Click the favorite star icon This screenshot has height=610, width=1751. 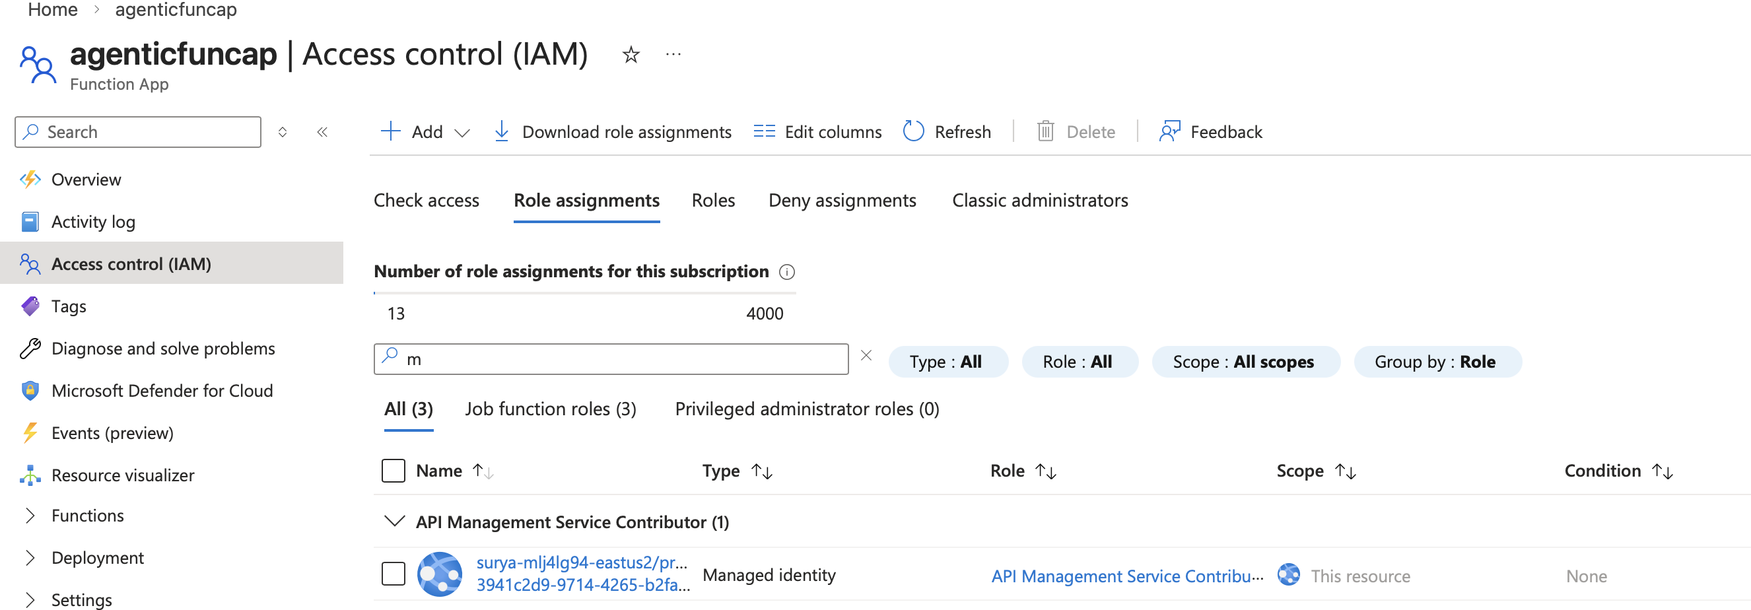pos(631,54)
